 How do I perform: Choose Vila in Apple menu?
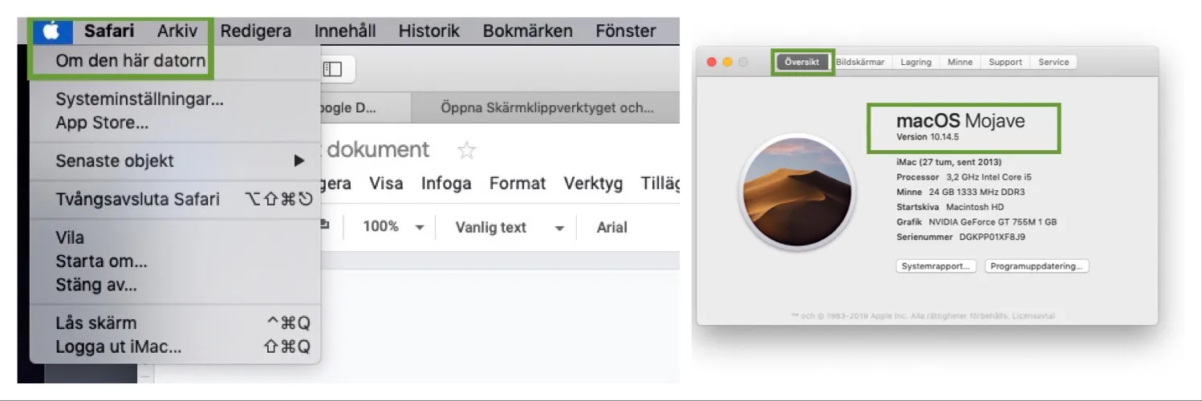pyautogui.click(x=70, y=237)
